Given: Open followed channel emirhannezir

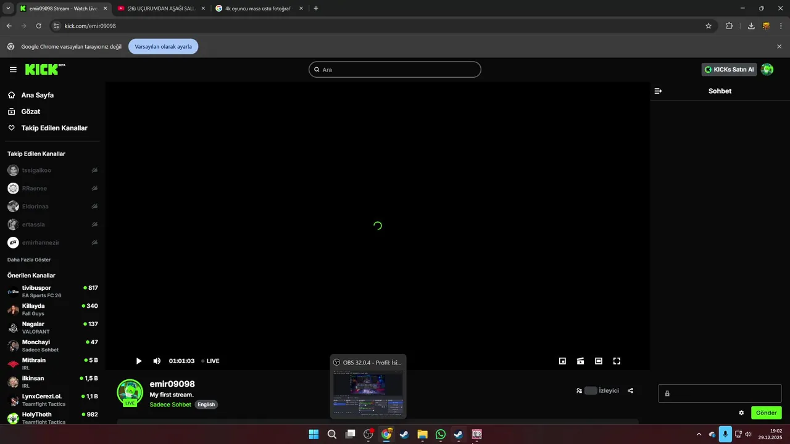Looking at the screenshot, I should 52,242.
